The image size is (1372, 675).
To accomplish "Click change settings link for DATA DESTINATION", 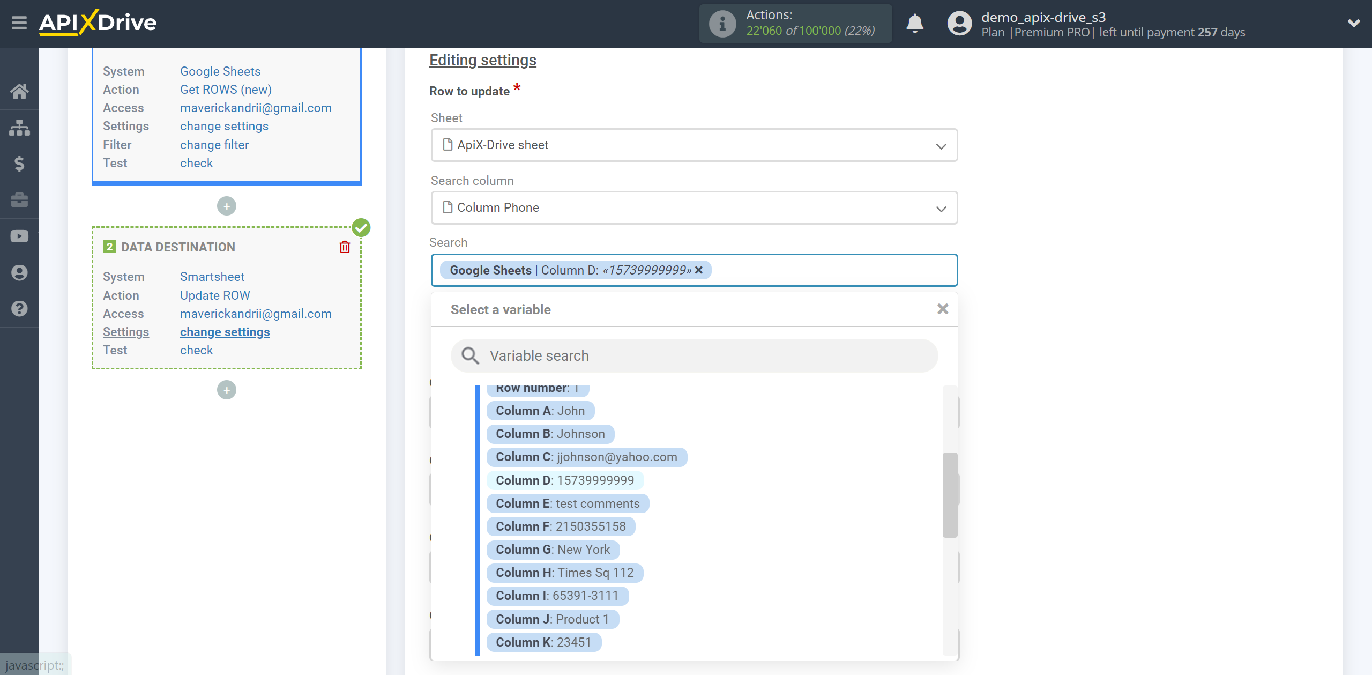I will 225,331.
